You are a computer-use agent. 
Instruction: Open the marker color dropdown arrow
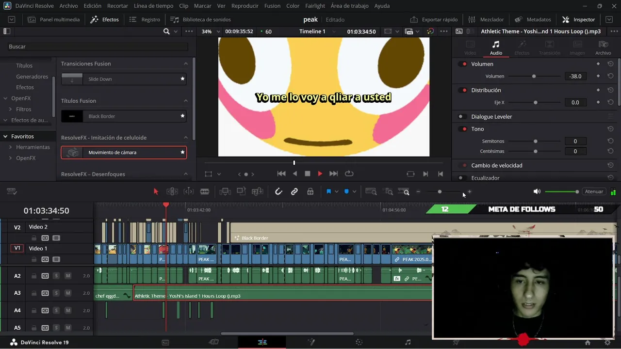pos(354,191)
